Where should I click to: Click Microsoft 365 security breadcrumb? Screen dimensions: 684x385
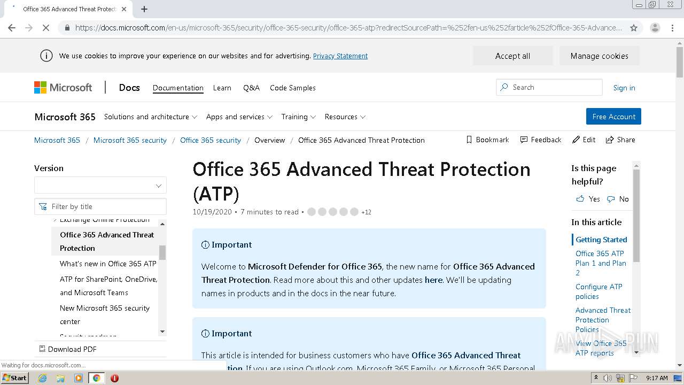click(130, 140)
